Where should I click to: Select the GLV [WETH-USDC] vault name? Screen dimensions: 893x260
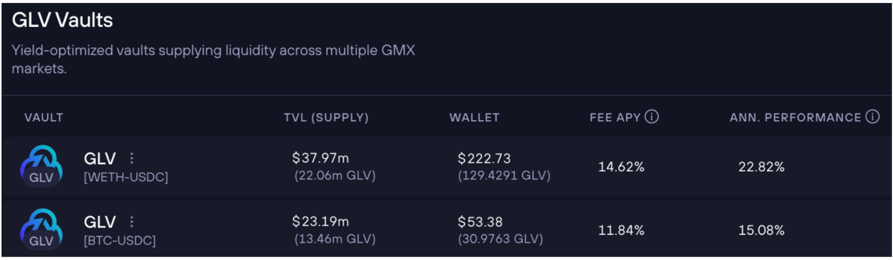tap(100, 159)
